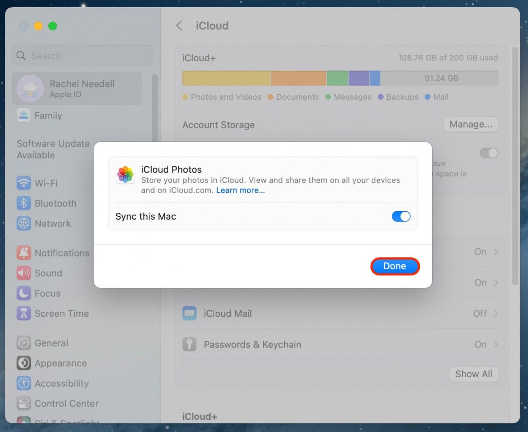The height and width of the screenshot is (432, 528).
Task: Open General in the sidebar
Action: 51,343
